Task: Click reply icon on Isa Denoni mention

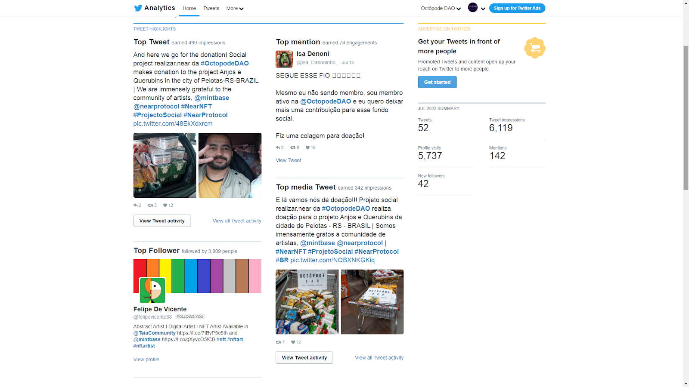Action: tap(278, 147)
